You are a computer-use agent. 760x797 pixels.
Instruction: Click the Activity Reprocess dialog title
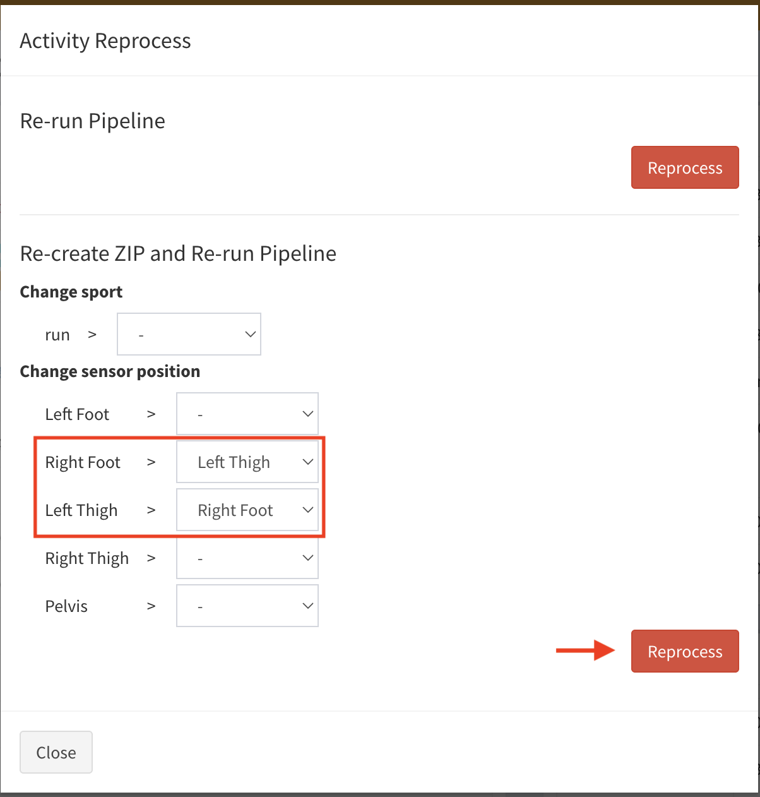(x=105, y=41)
